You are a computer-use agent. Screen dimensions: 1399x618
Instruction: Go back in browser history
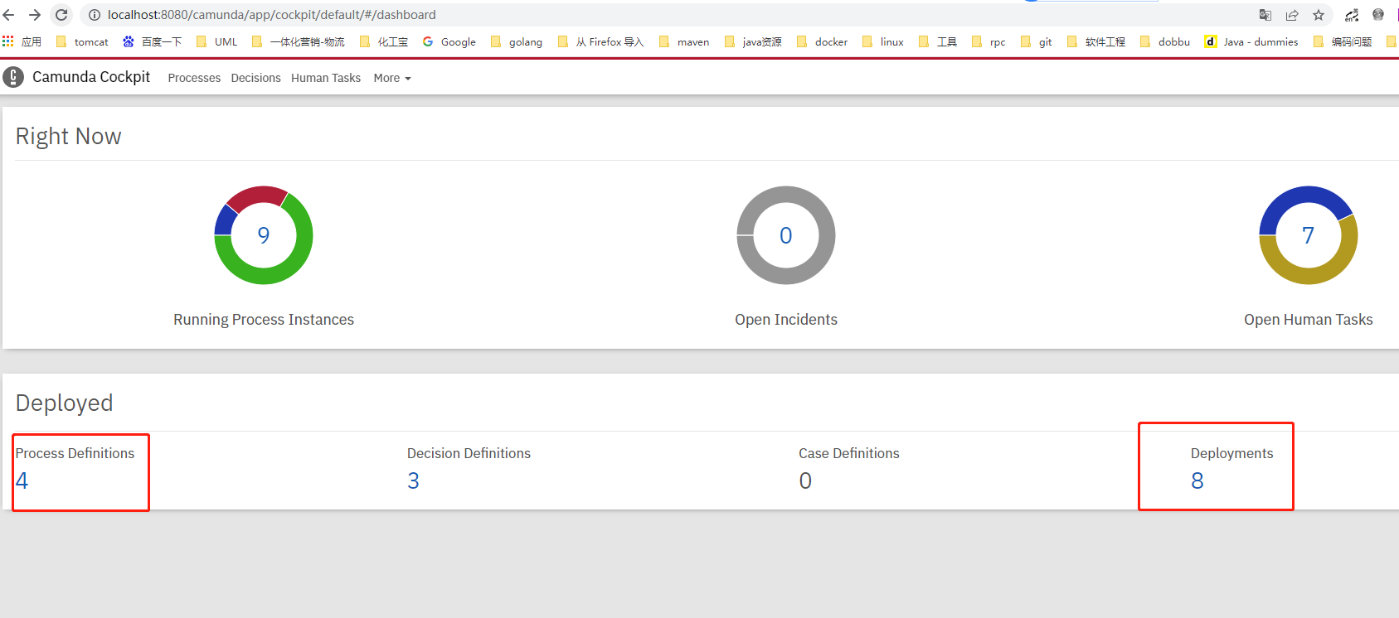[x=9, y=15]
